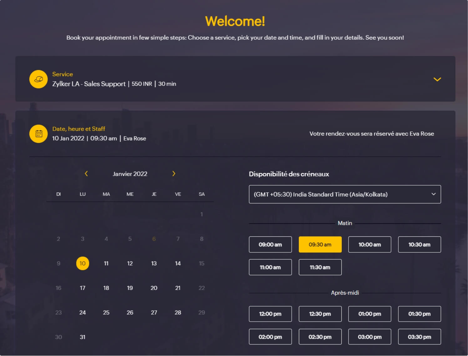Pick the 03:30 pm slot
Screen dimensions: 468x356
coord(419,337)
